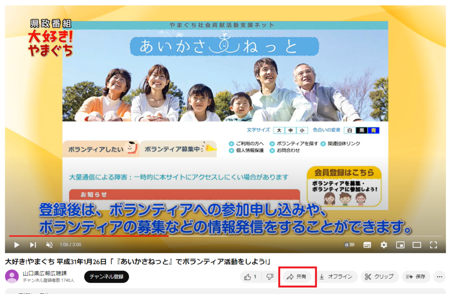Dislike the video with thumbs down
This screenshot has width=449, height=294.
coord(270,277)
